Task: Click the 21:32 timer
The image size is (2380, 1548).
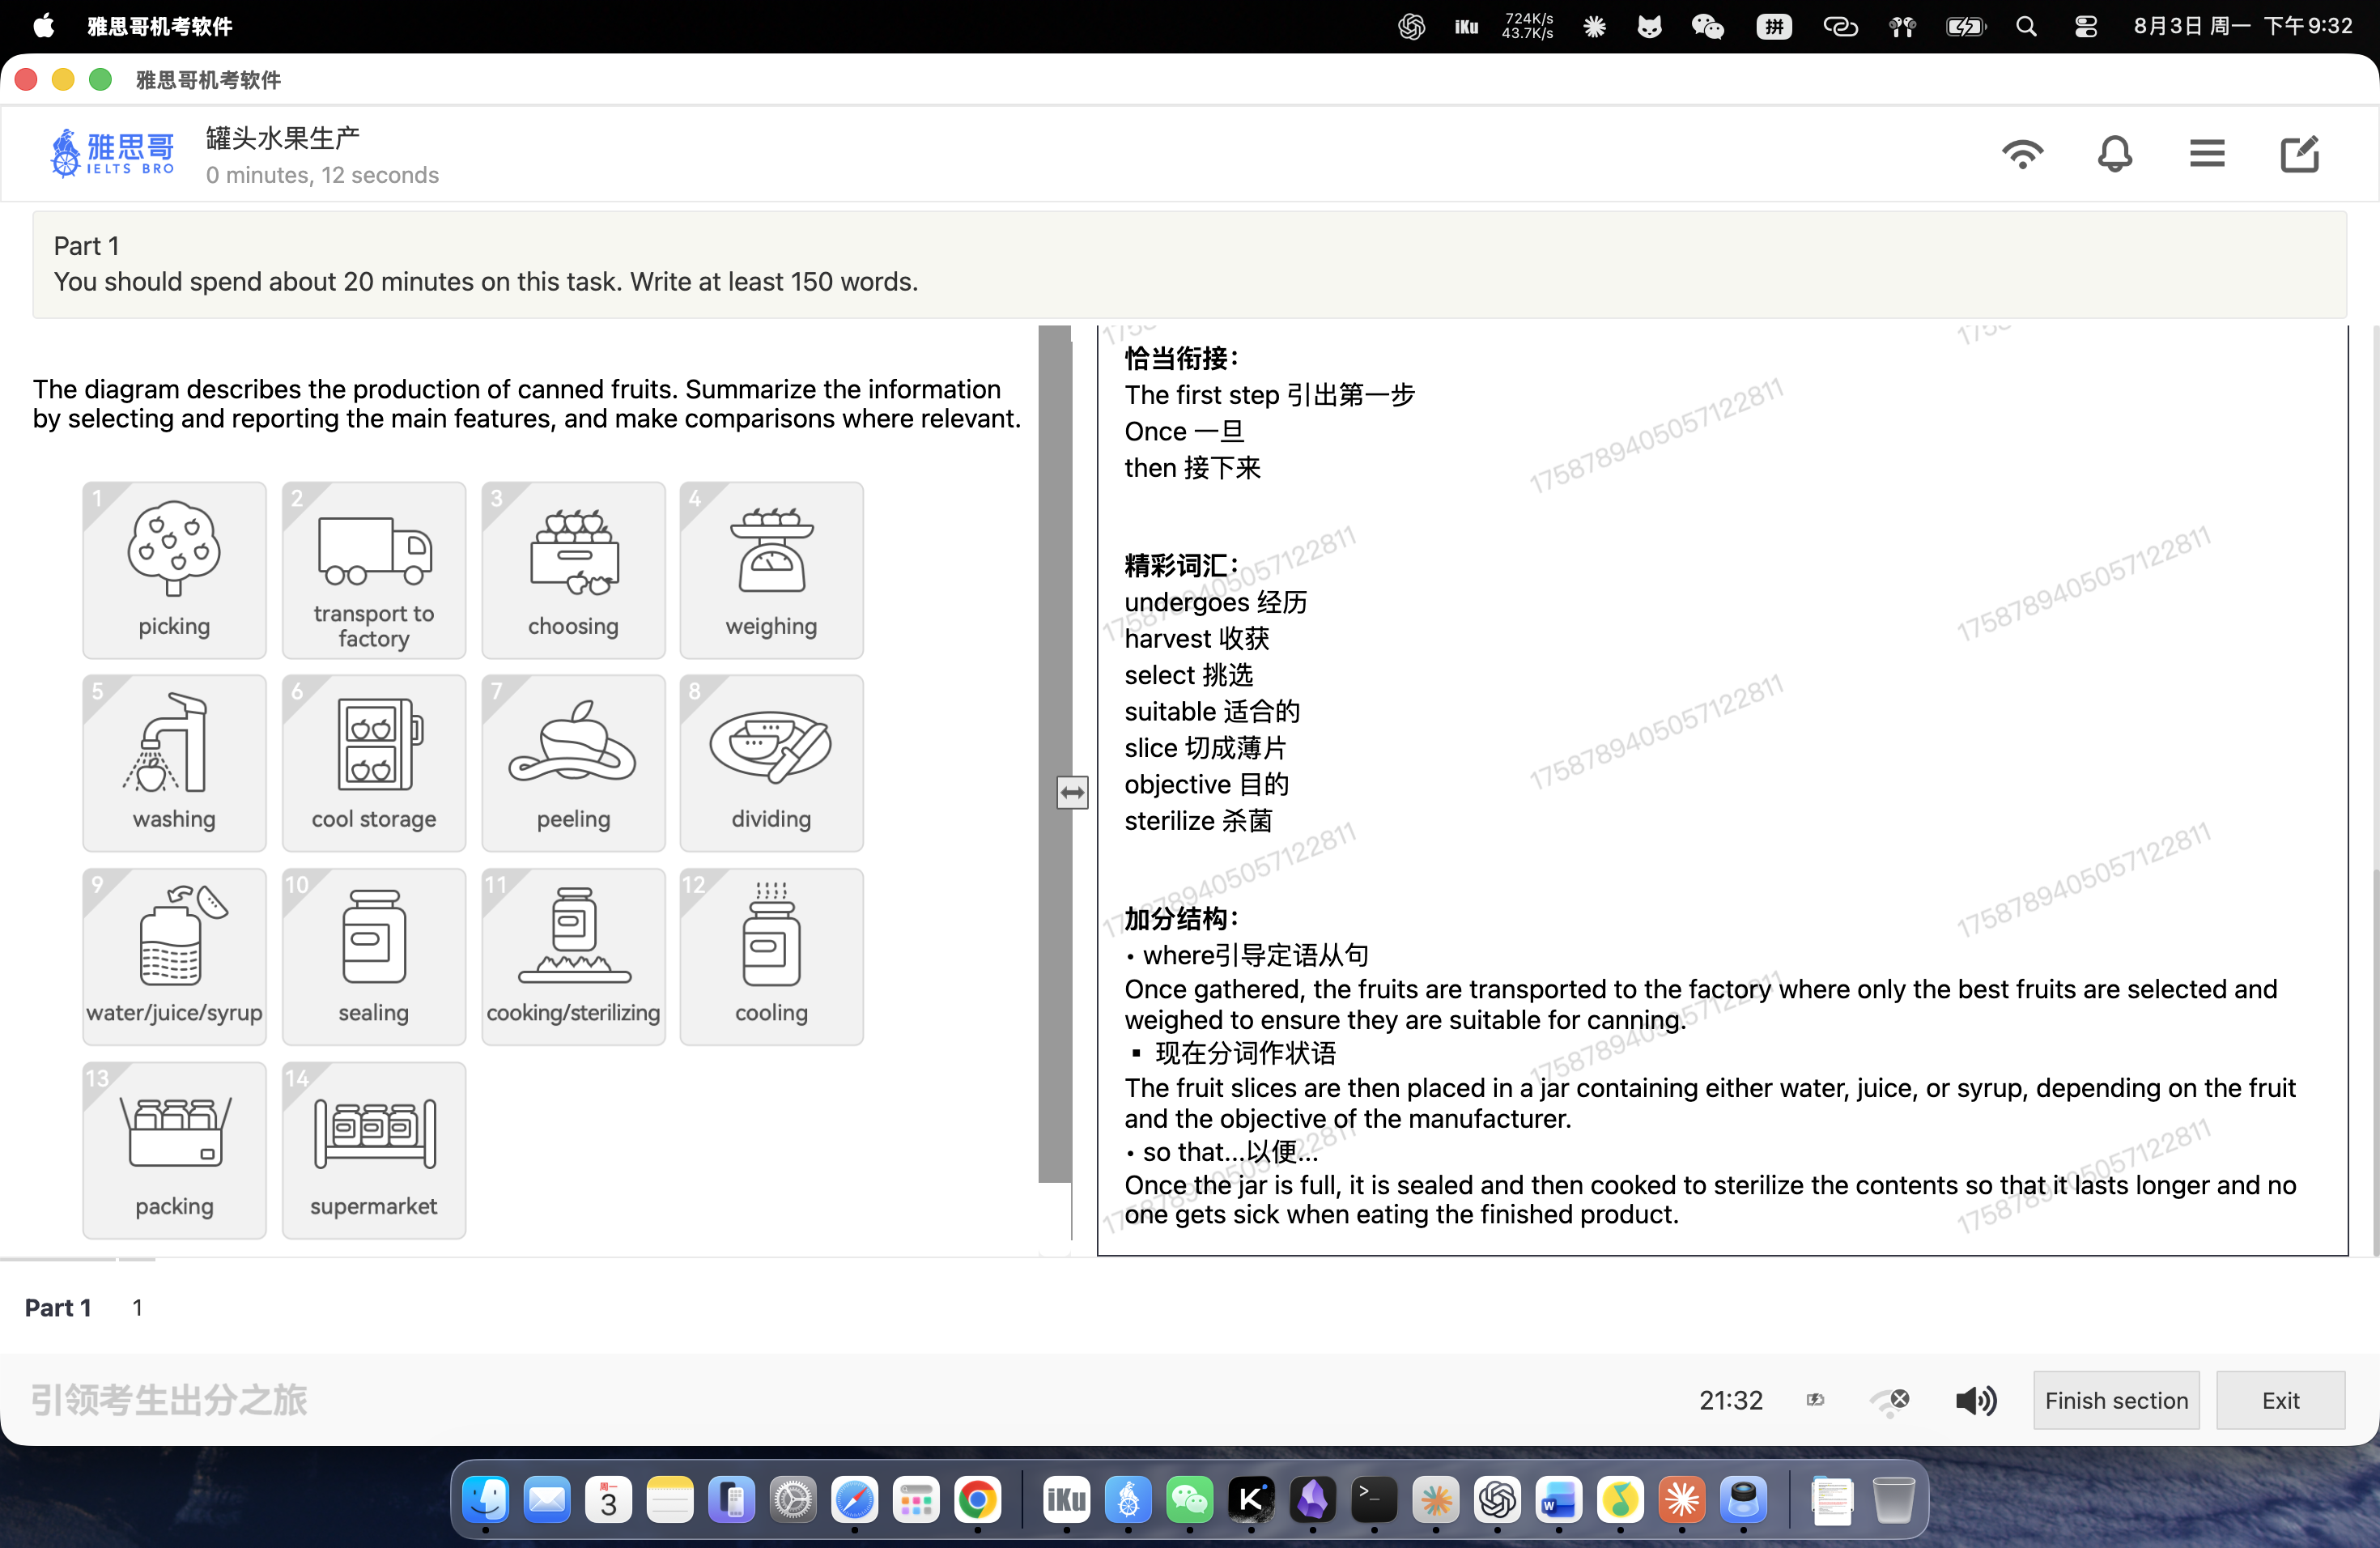Action: (1731, 1400)
